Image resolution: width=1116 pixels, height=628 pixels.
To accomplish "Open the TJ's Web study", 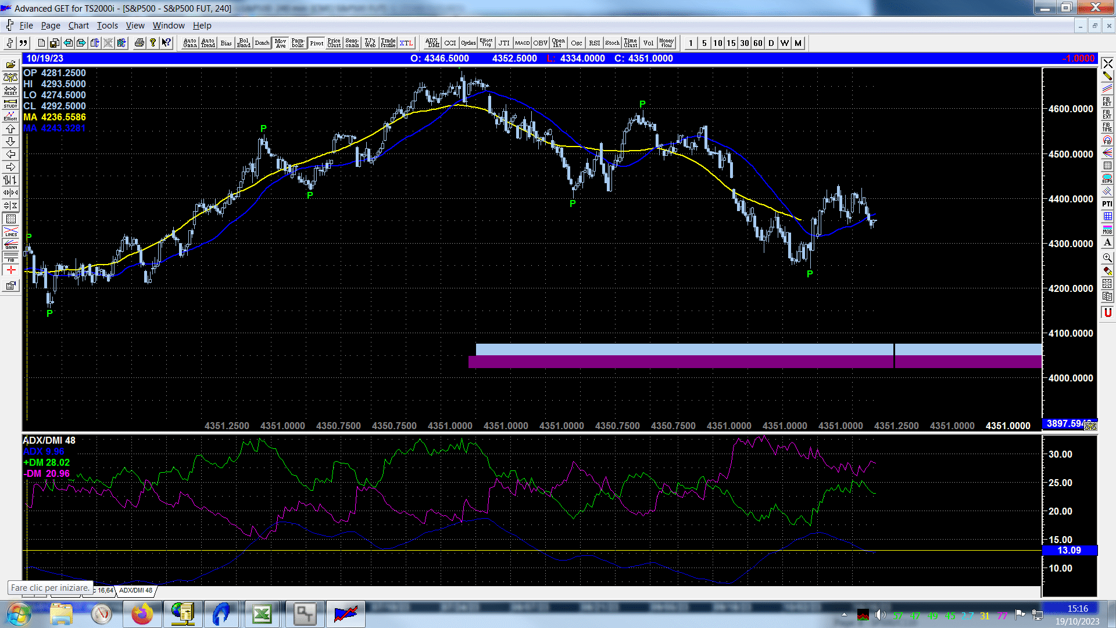I will [370, 43].
